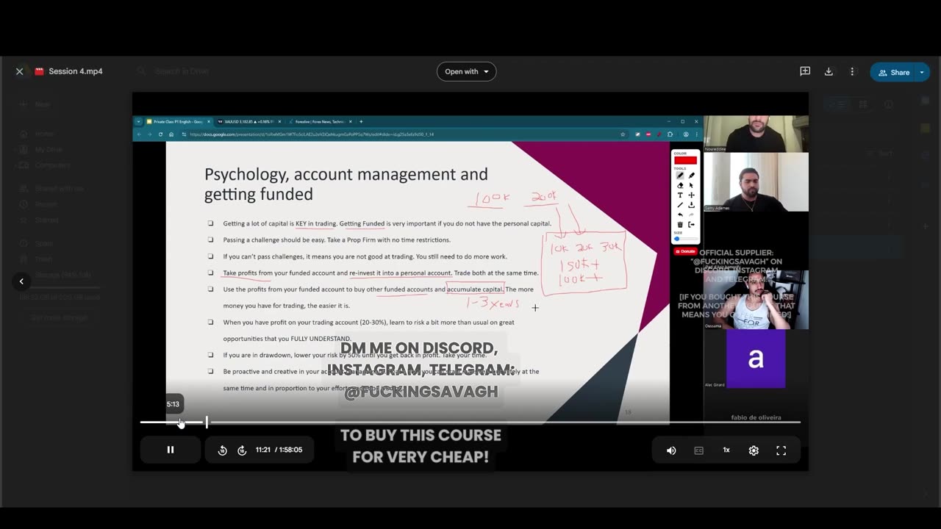Undo the last annotation stroke
The image size is (941, 529).
[x=680, y=215]
